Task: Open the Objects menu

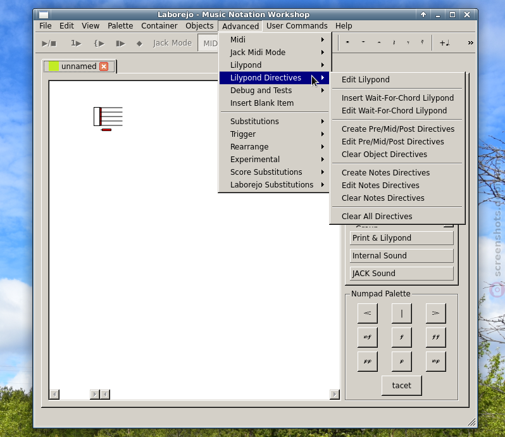Action: (x=199, y=26)
